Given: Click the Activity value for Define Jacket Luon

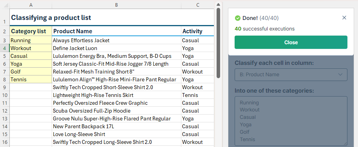Looking at the screenshot, I should (197, 48).
